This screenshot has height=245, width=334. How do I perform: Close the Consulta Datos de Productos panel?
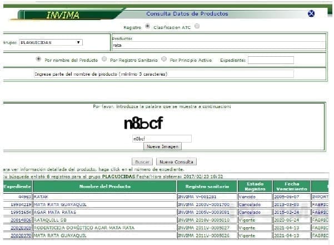(311, 13)
